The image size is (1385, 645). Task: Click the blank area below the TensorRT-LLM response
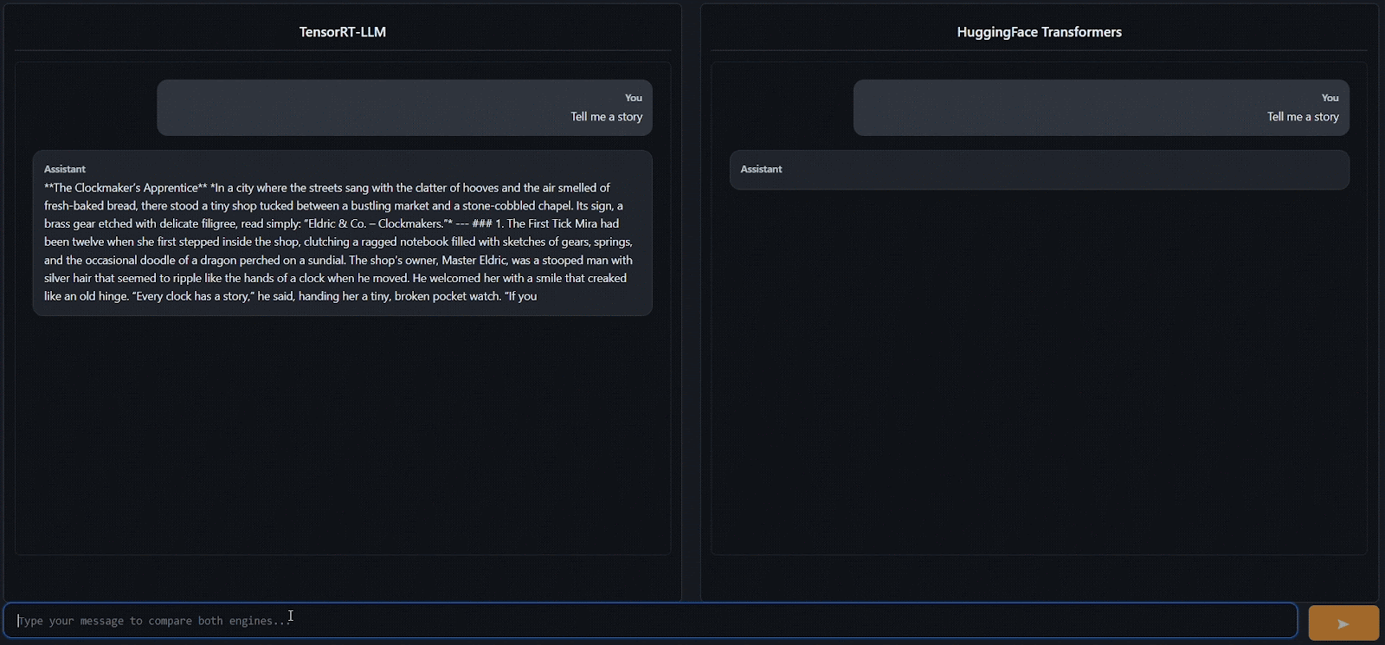343,433
